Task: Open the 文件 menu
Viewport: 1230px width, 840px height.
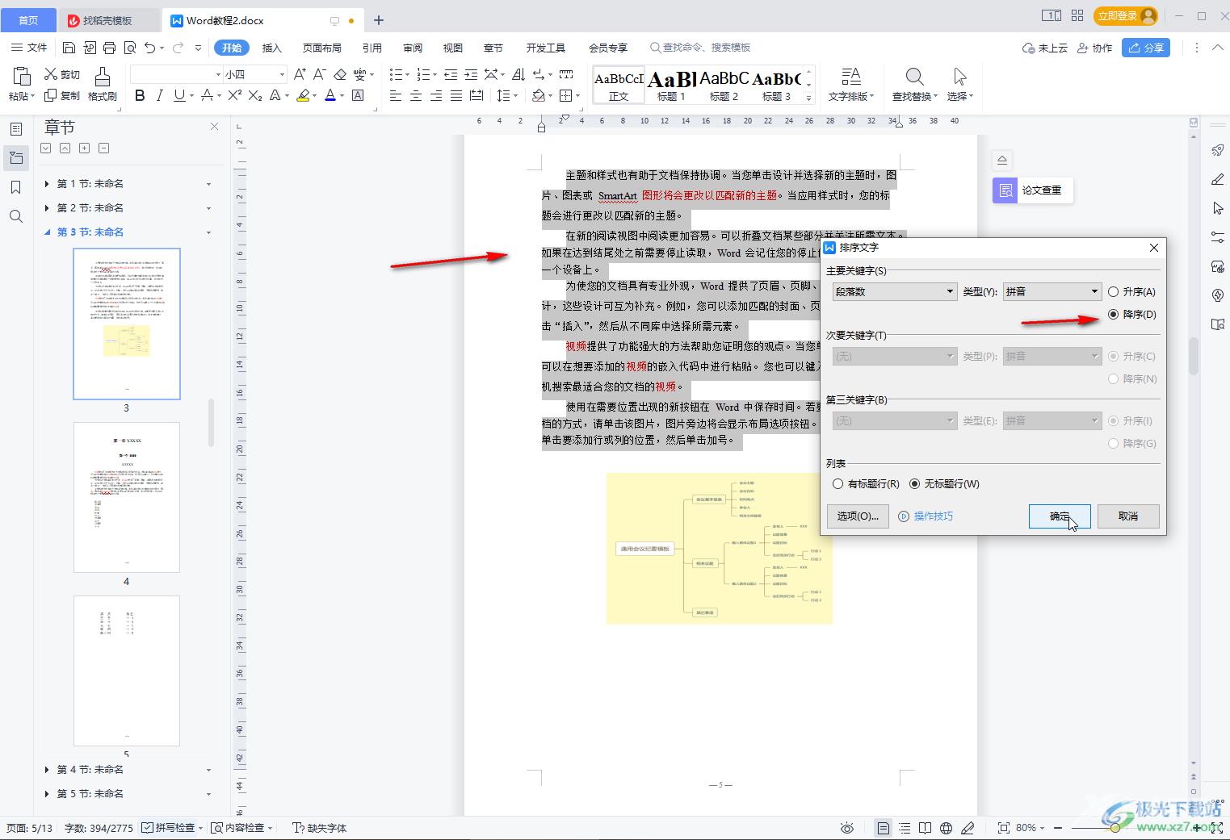Action: point(29,48)
